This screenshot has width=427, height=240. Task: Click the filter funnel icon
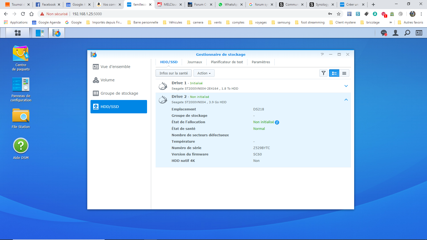[323, 73]
